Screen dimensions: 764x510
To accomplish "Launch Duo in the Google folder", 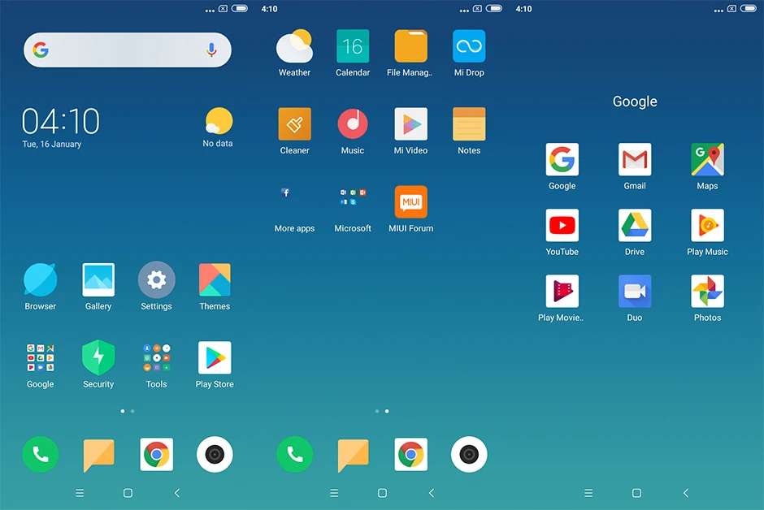I will 635,291.
